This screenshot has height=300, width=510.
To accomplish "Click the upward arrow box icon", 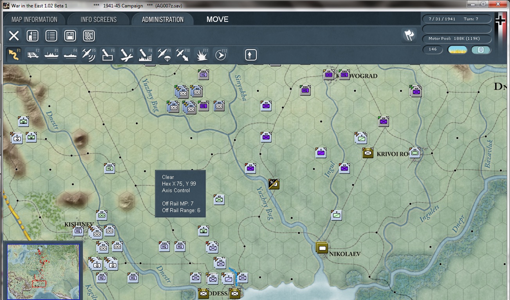I will tap(250, 55).
